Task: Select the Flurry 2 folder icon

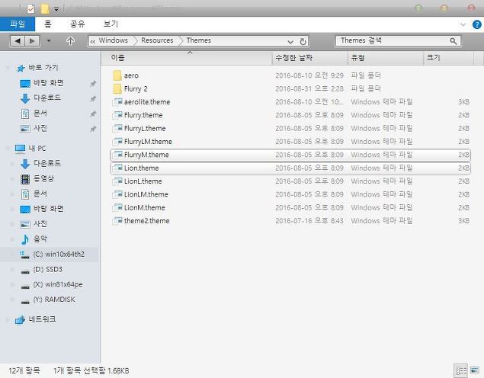Action: (117, 88)
